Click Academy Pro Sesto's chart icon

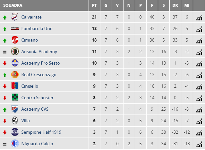click(199, 64)
